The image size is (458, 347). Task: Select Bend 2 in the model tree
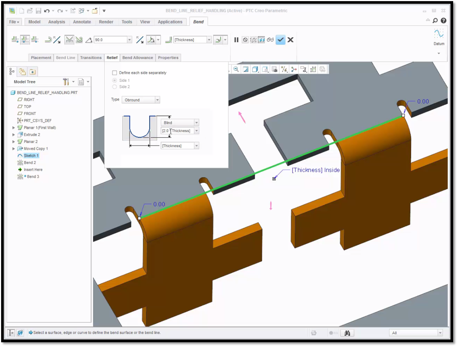click(30, 163)
